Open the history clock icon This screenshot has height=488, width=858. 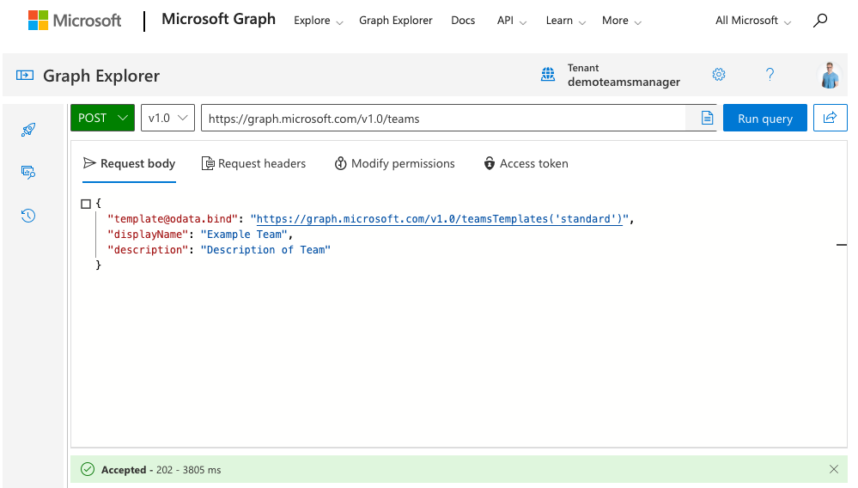pyautogui.click(x=28, y=216)
